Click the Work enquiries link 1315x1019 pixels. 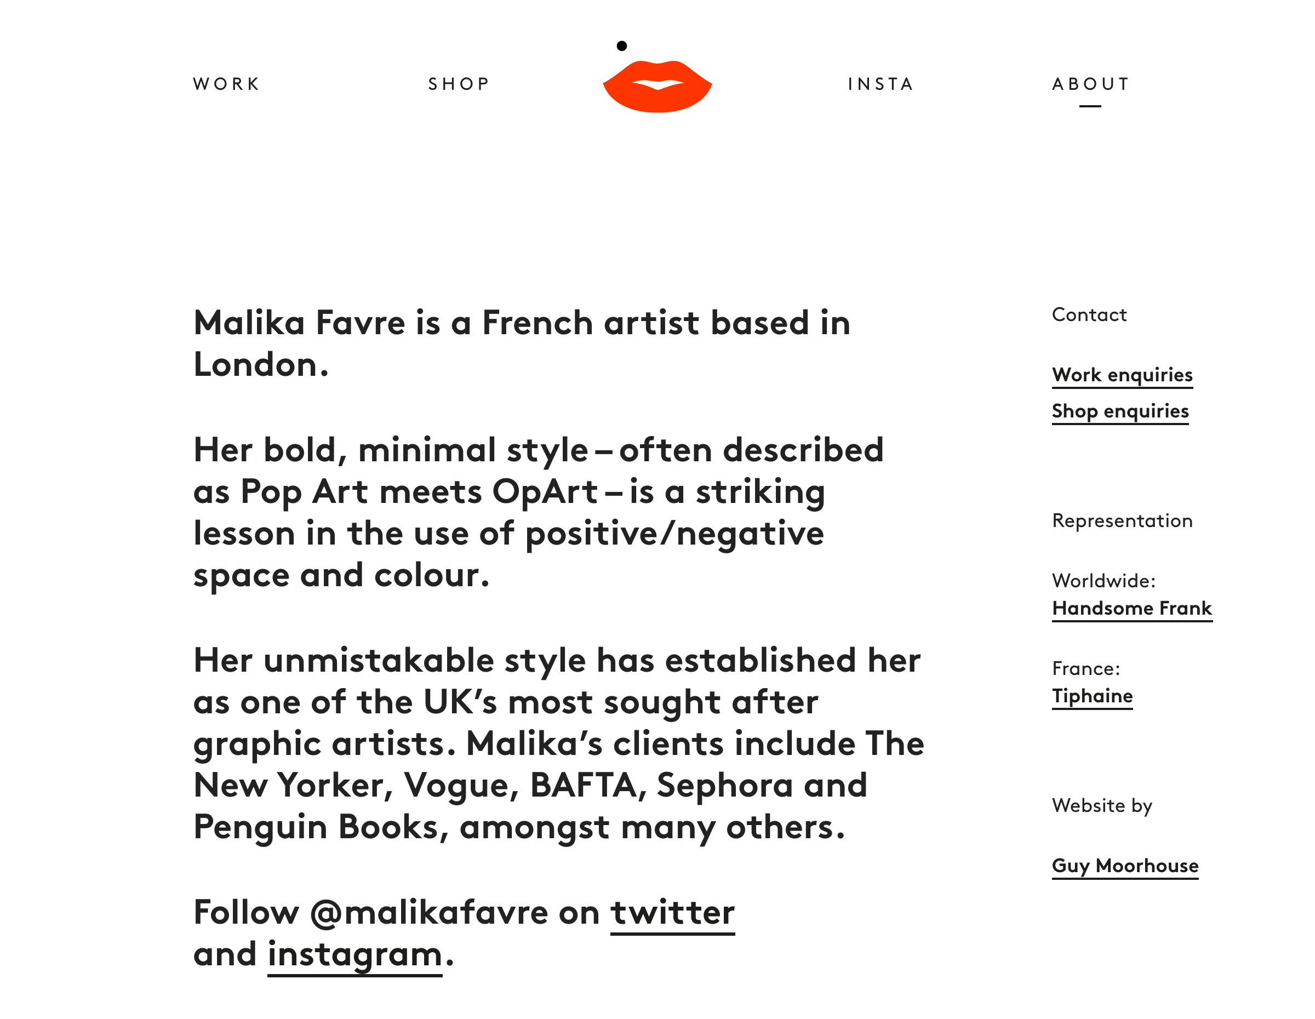pyautogui.click(x=1122, y=374)
